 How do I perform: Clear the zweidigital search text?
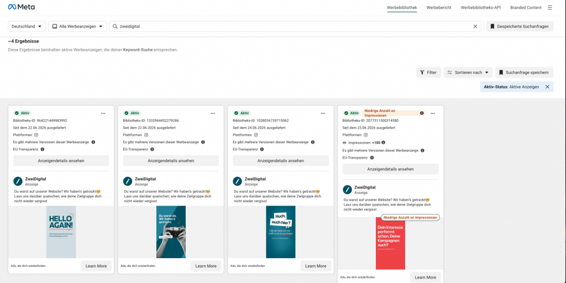pyautogui.click(x=475, y=27)
